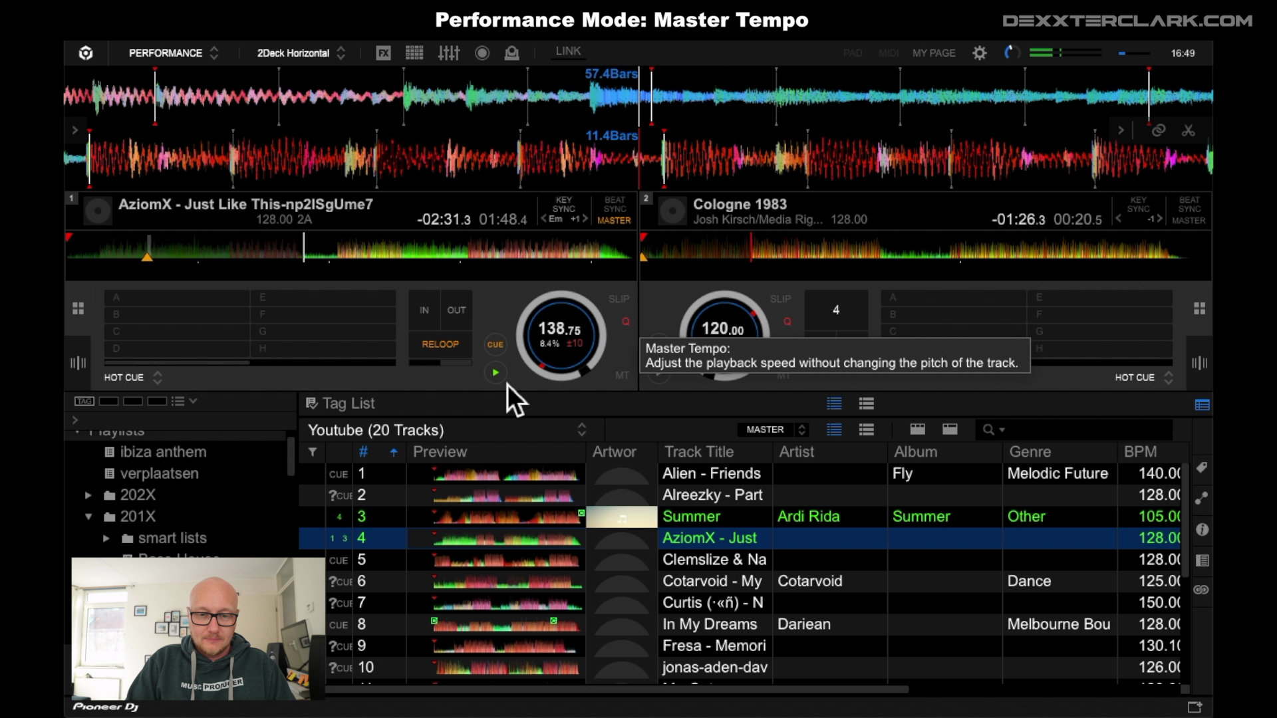Screen dimensions: 1277x718
Task: Click the deck 1 play button
Action: pyautogui.click(x=495, y=373)
